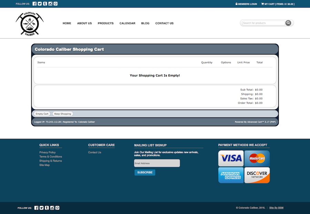Open the Privacy Policy link
The image size is (310, 214).
(48, 152)
